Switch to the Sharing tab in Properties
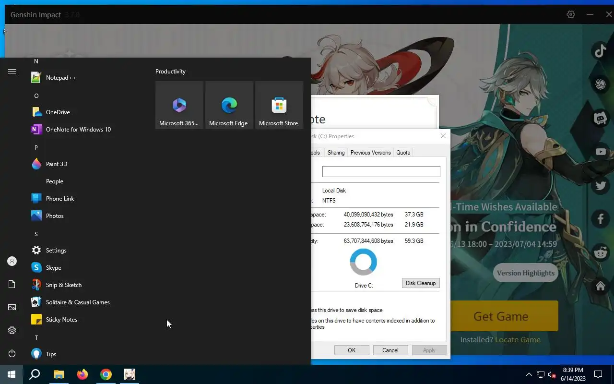This screenshot has width=614, height=384. [x=336, y=153]
